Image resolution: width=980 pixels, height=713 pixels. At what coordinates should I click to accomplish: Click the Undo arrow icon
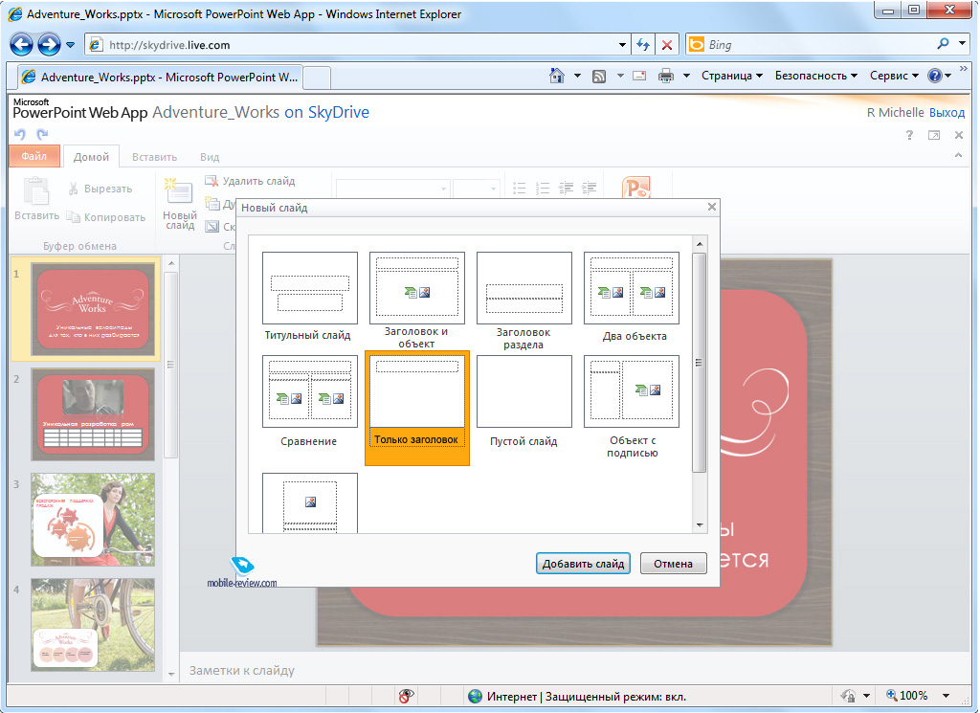coord(20,134)
